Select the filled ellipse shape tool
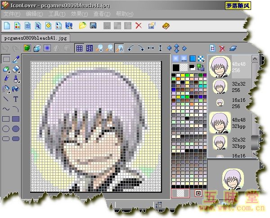Viewport: 270px width, 218px height. point(16,129)
